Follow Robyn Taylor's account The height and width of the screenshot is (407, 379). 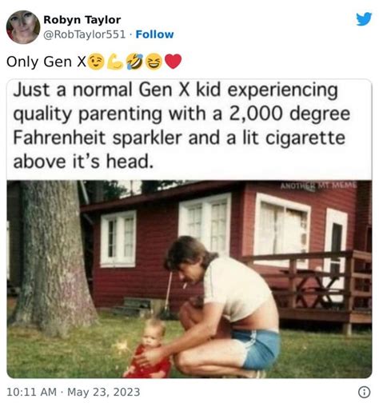pos(154,34)
